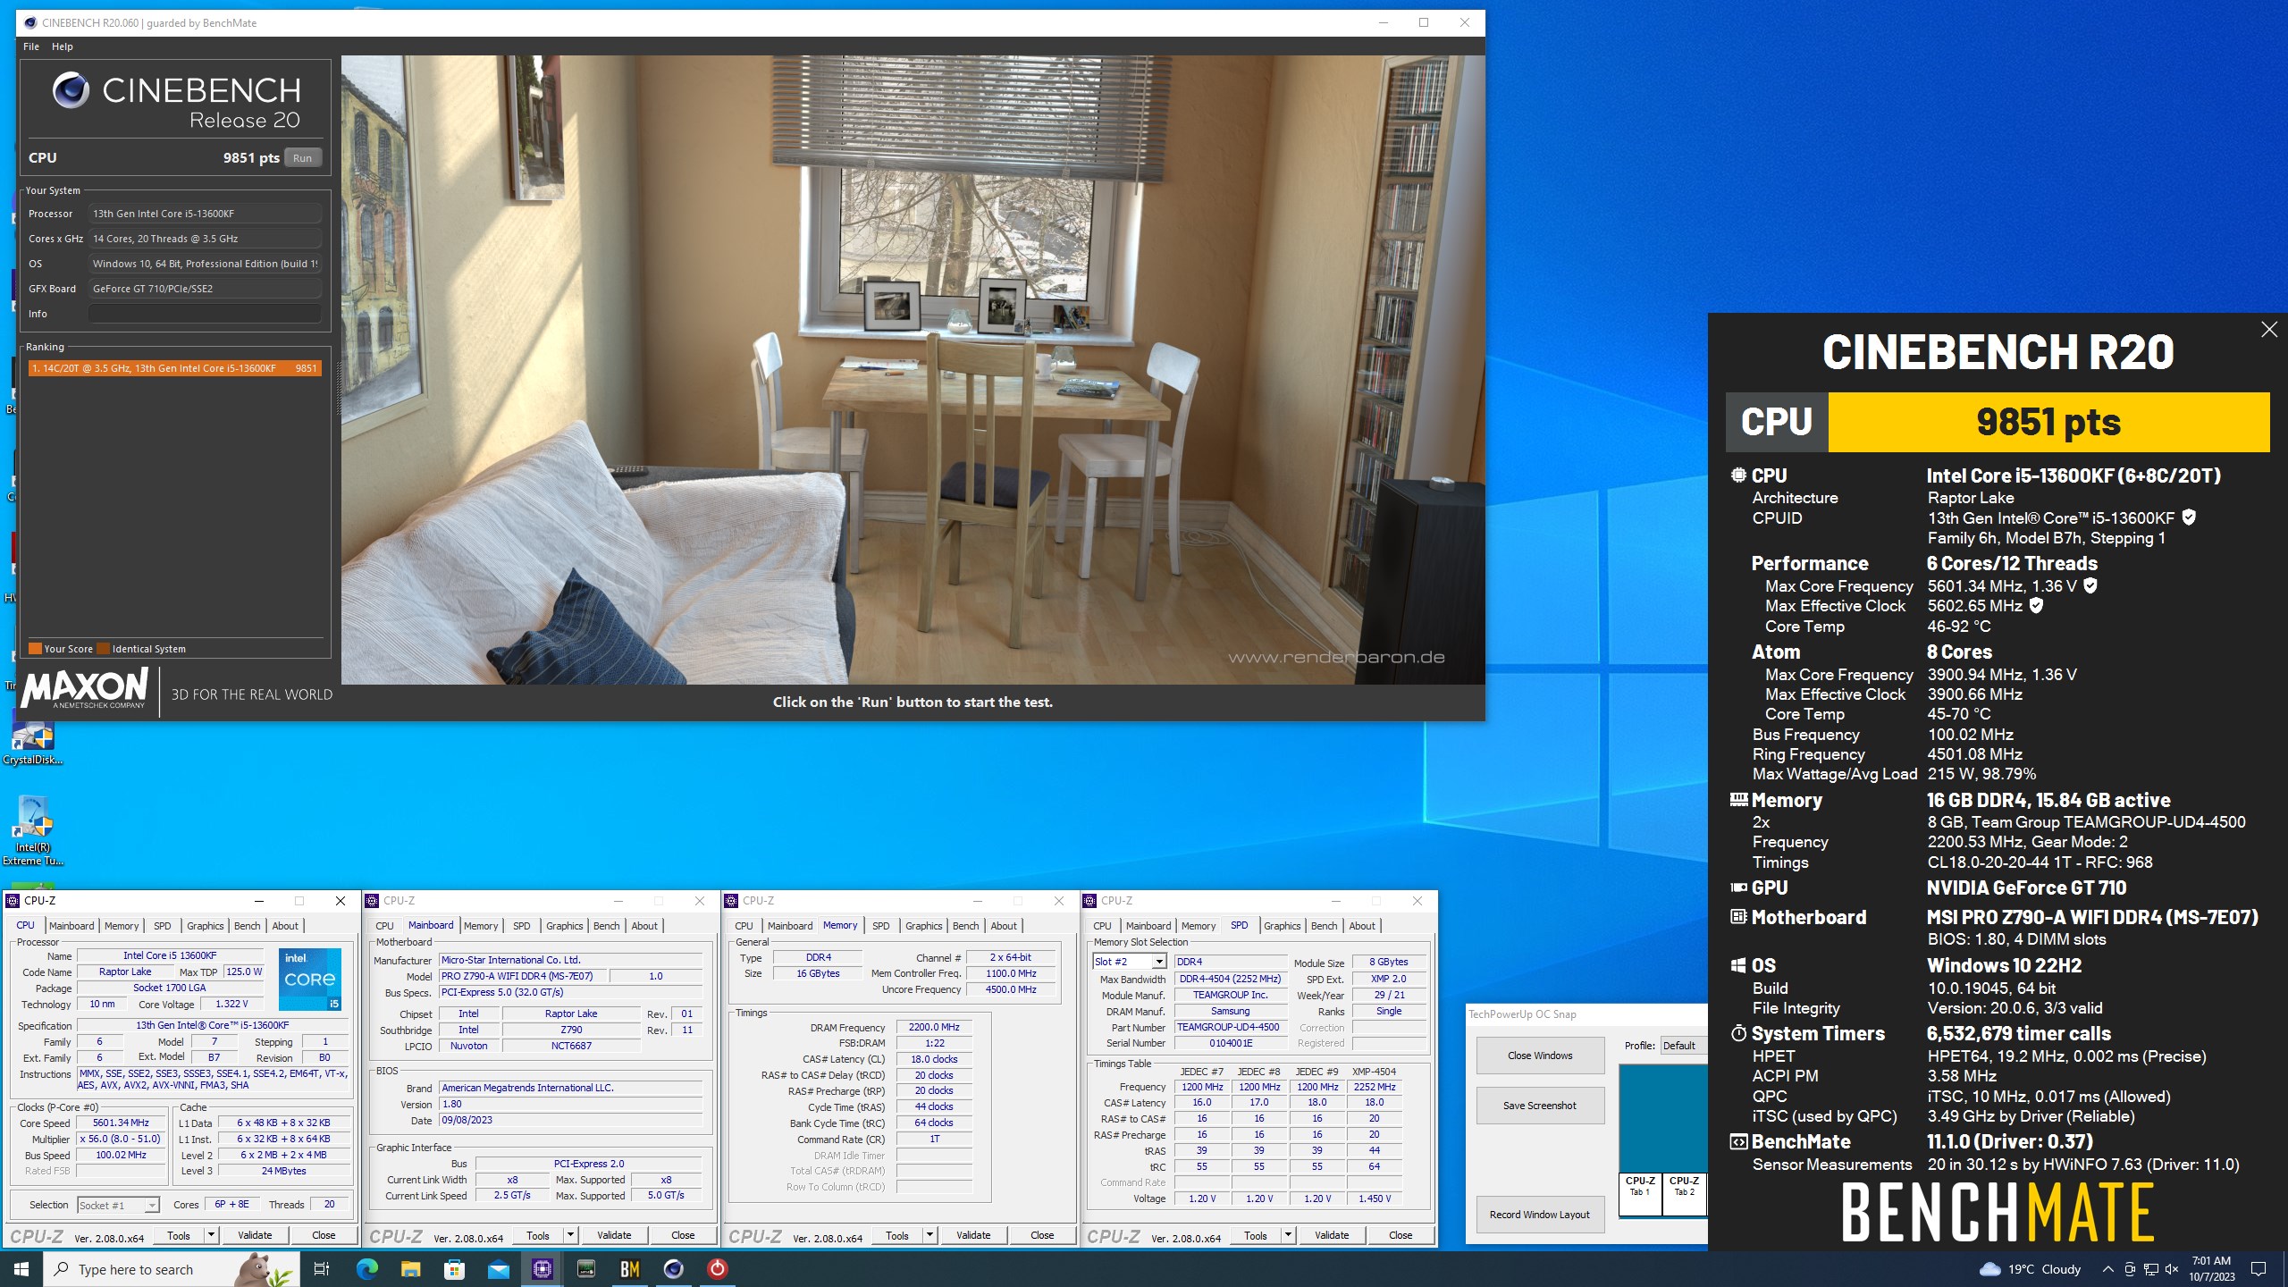Click the taskbar search box
Viewport: 2288px width, 1287px height.
(172, 1269)
